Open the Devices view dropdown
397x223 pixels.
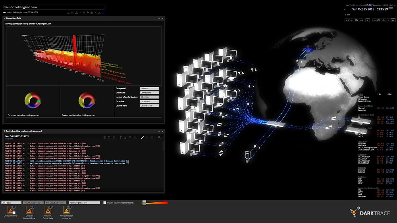[x=150, y=106]
